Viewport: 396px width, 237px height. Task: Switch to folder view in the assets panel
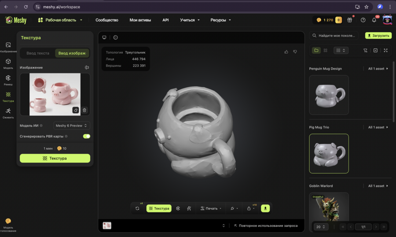pos(316,50)
